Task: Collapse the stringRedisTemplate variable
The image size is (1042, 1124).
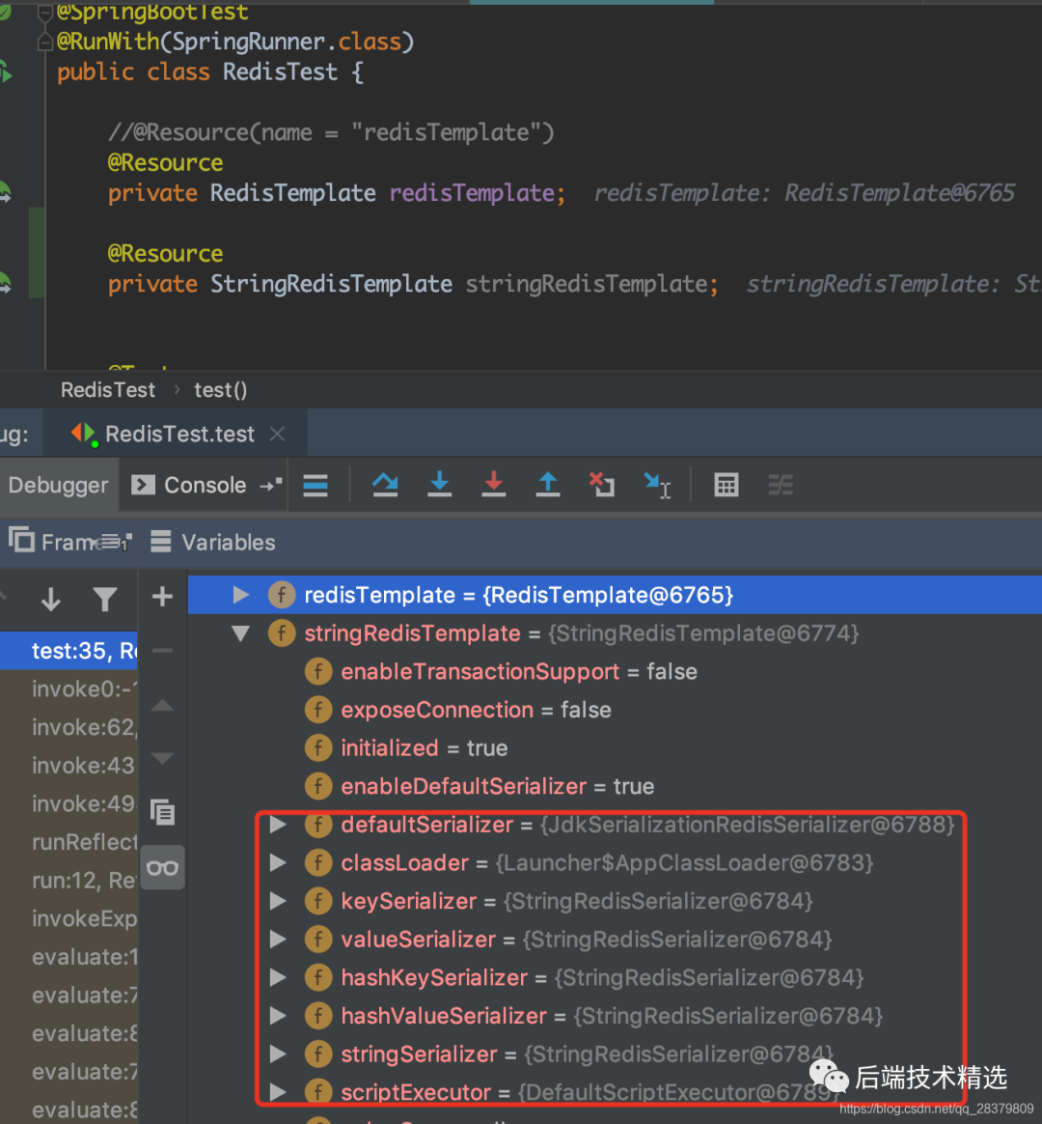Action: pos(239,633)
